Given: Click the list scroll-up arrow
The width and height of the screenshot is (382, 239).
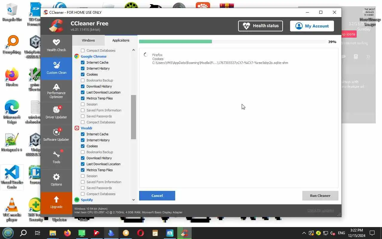Looking at the screenshot, I should (133, 50).
